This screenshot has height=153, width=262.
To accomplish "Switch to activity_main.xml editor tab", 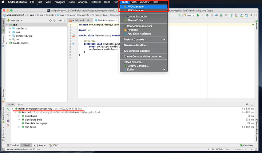I will (80, 20).
